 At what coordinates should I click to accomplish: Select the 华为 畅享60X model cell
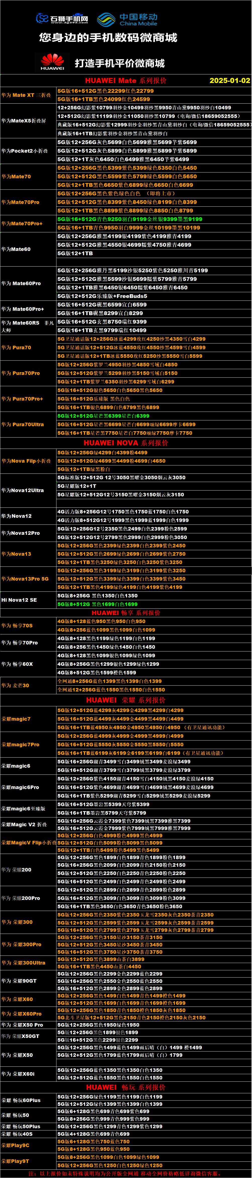(x=28, y=664)
